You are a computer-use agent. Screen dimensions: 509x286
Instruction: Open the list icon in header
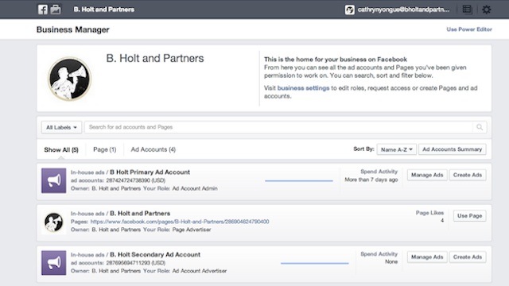tap(467, 10)
